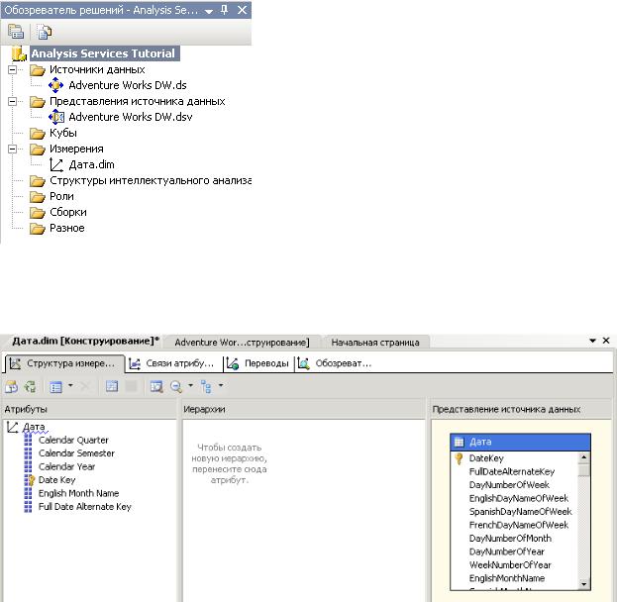Select the Calendar Year attribute

pyautogui.click(x=66, y=466)
